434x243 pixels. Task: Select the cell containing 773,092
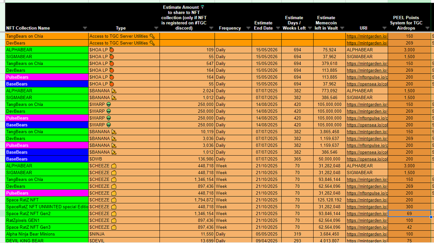[330, 91]
